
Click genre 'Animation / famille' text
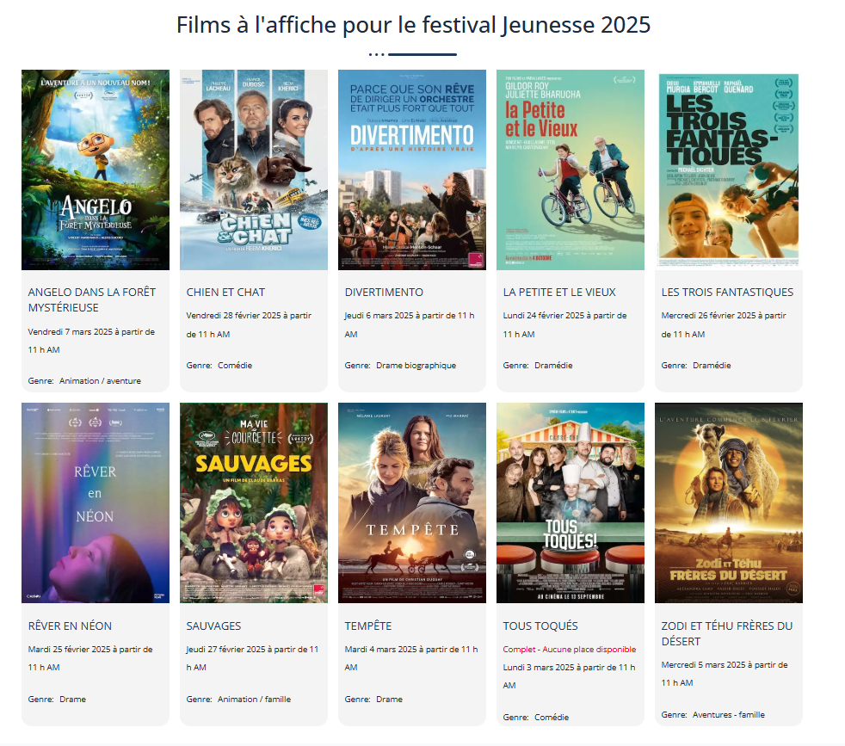tap(255, 699)
